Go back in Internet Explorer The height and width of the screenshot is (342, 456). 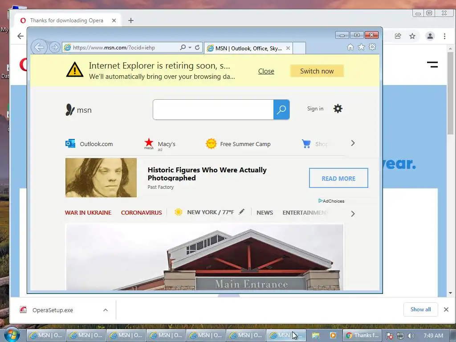39,47
